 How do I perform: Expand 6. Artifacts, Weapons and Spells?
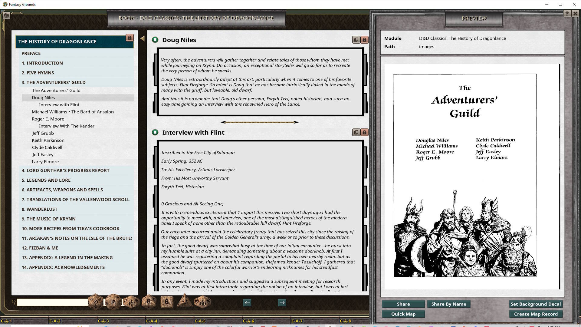76,190
